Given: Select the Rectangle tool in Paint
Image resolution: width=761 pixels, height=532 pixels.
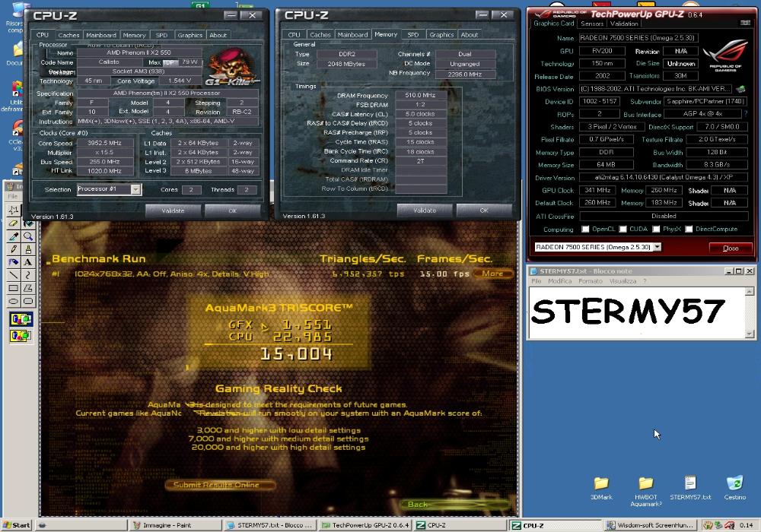Looking at the screenshot, I should pos(13,288).
